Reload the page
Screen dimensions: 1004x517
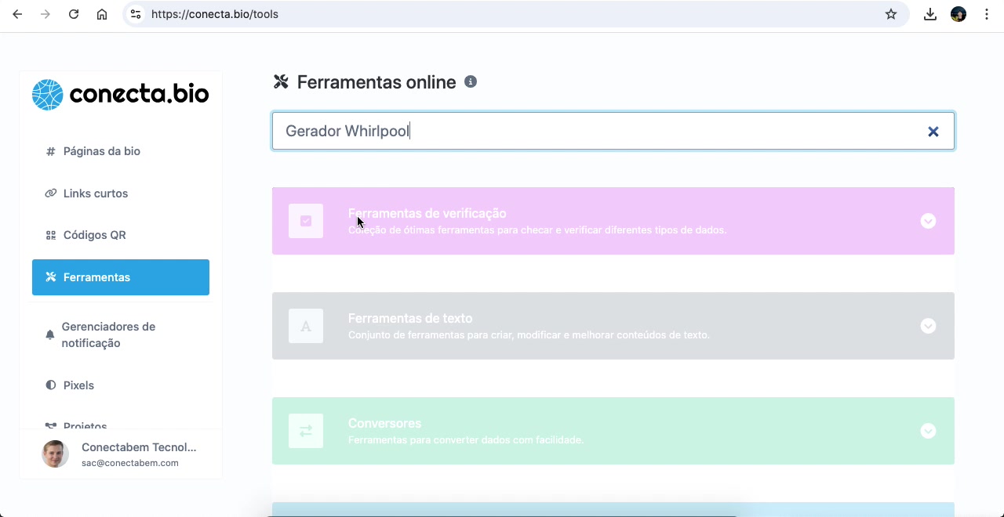[74, 14]
